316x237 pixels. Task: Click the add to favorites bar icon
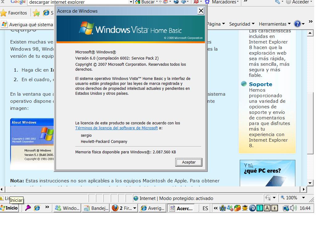(36, 13)
